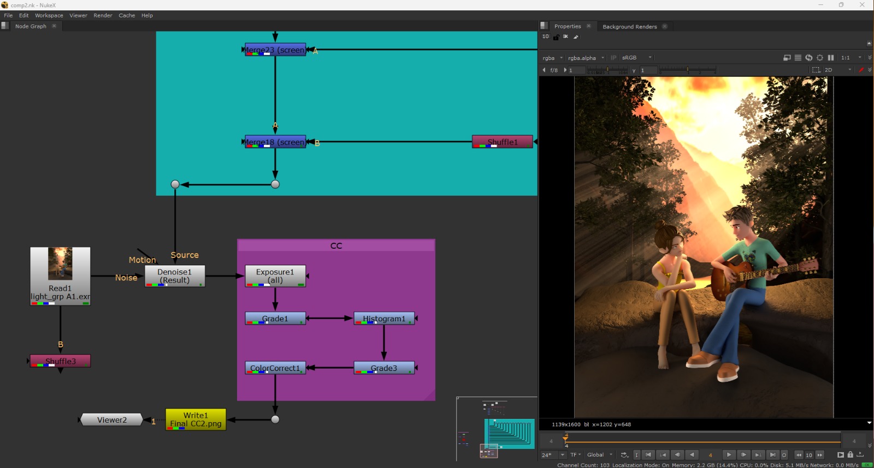The width and height of the screenshot is (874, 468).
Task: Select the Write1 node
Action: (196, 419)
